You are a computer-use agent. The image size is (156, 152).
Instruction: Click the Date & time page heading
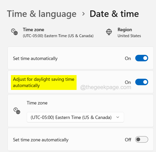[114, 14]
